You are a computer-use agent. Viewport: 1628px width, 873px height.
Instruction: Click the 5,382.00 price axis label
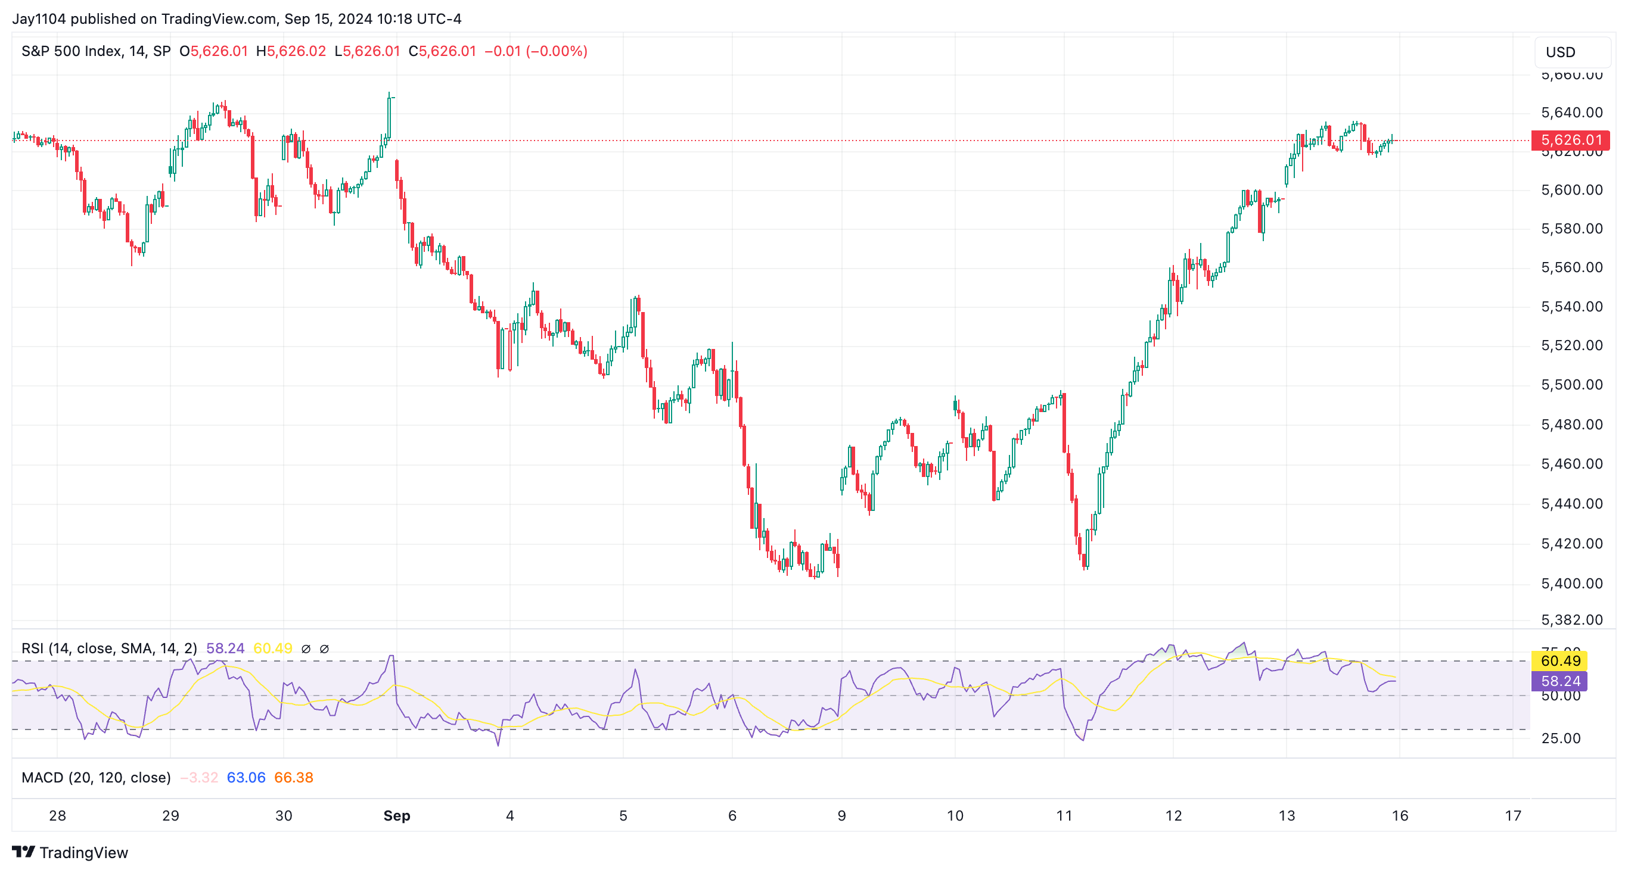tap(1572, 620)
